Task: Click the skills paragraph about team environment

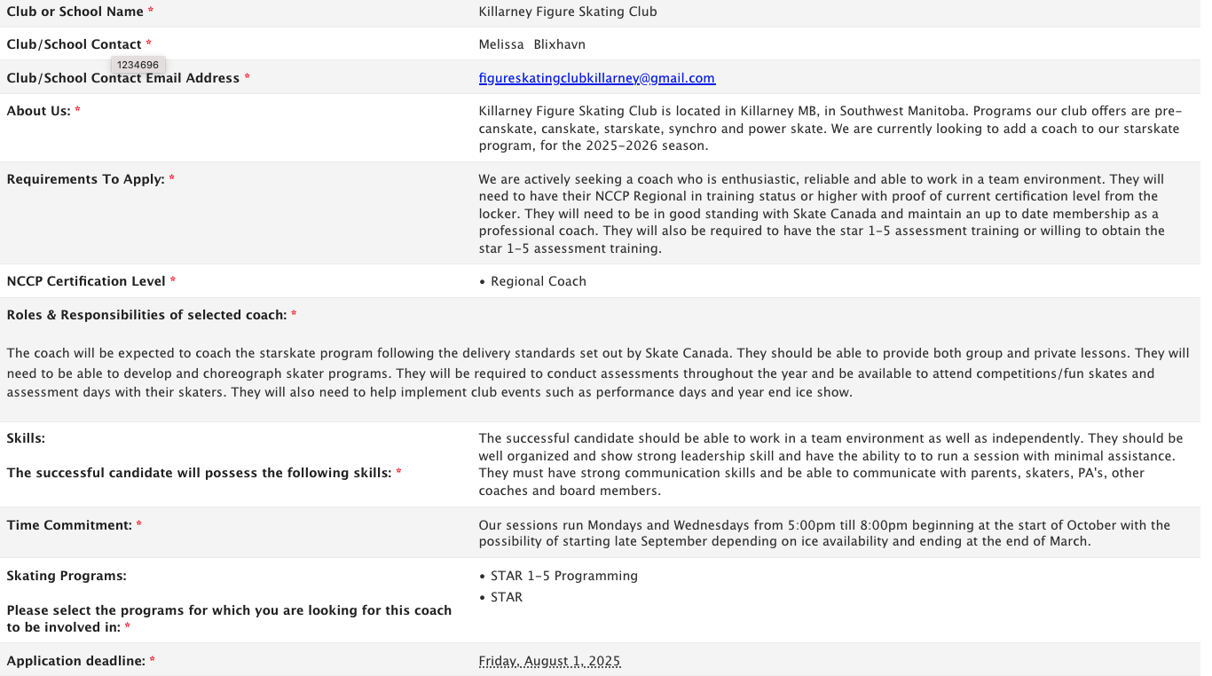Action: coord(830,464)
